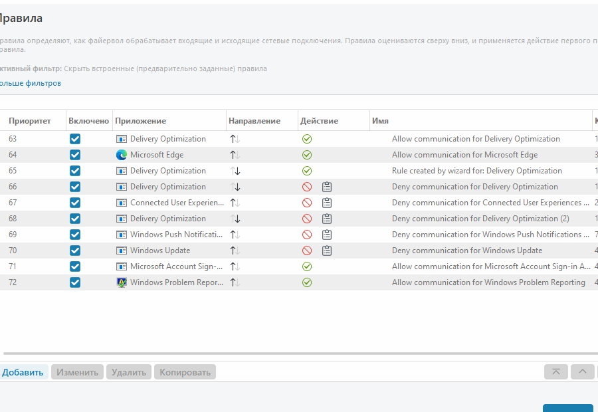The image size is (598, 412).
Task: Sort by the Приоритет column header
Action: tap(30, 121)
